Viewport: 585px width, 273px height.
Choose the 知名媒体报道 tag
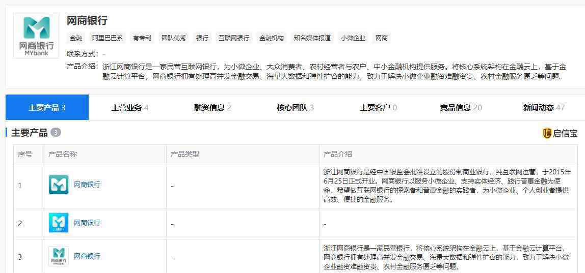point(312,38)
